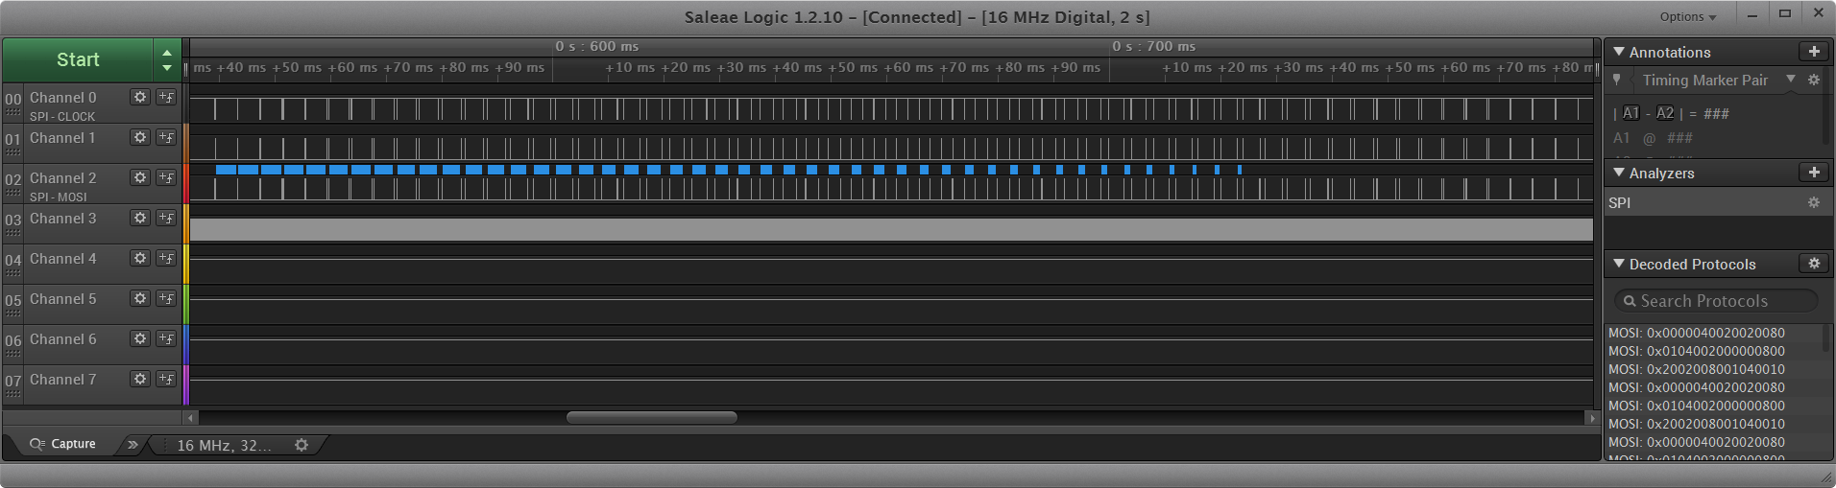Select the 16 MHz, 32... tab
The height and width of the screenshot is (488, 1836).
point(224,445)
